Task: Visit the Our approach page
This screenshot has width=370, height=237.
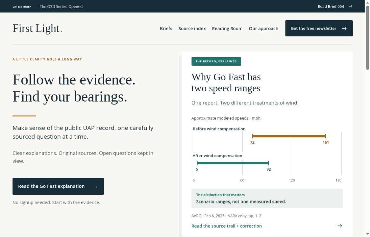Action: [x=264, y=29]
